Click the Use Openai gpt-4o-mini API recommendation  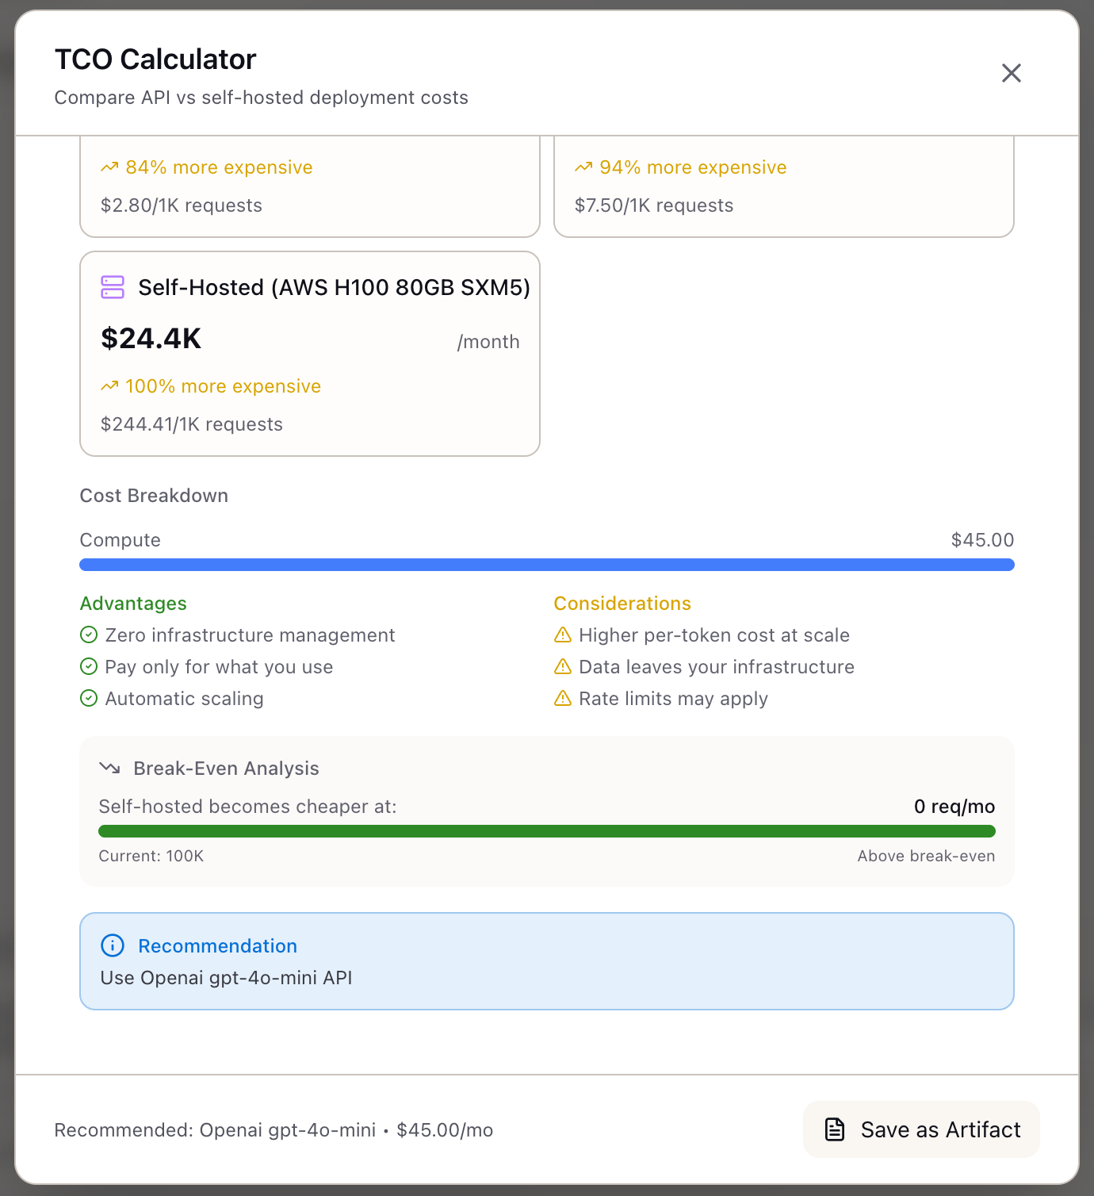pos(226,978)
